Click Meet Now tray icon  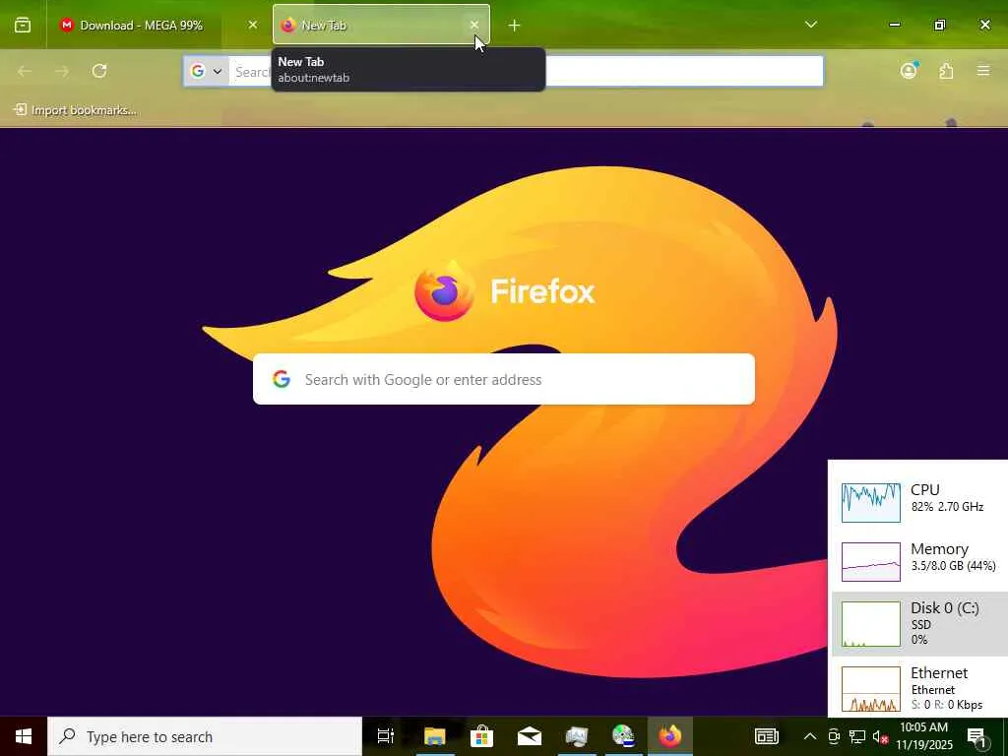click(834, 736)
